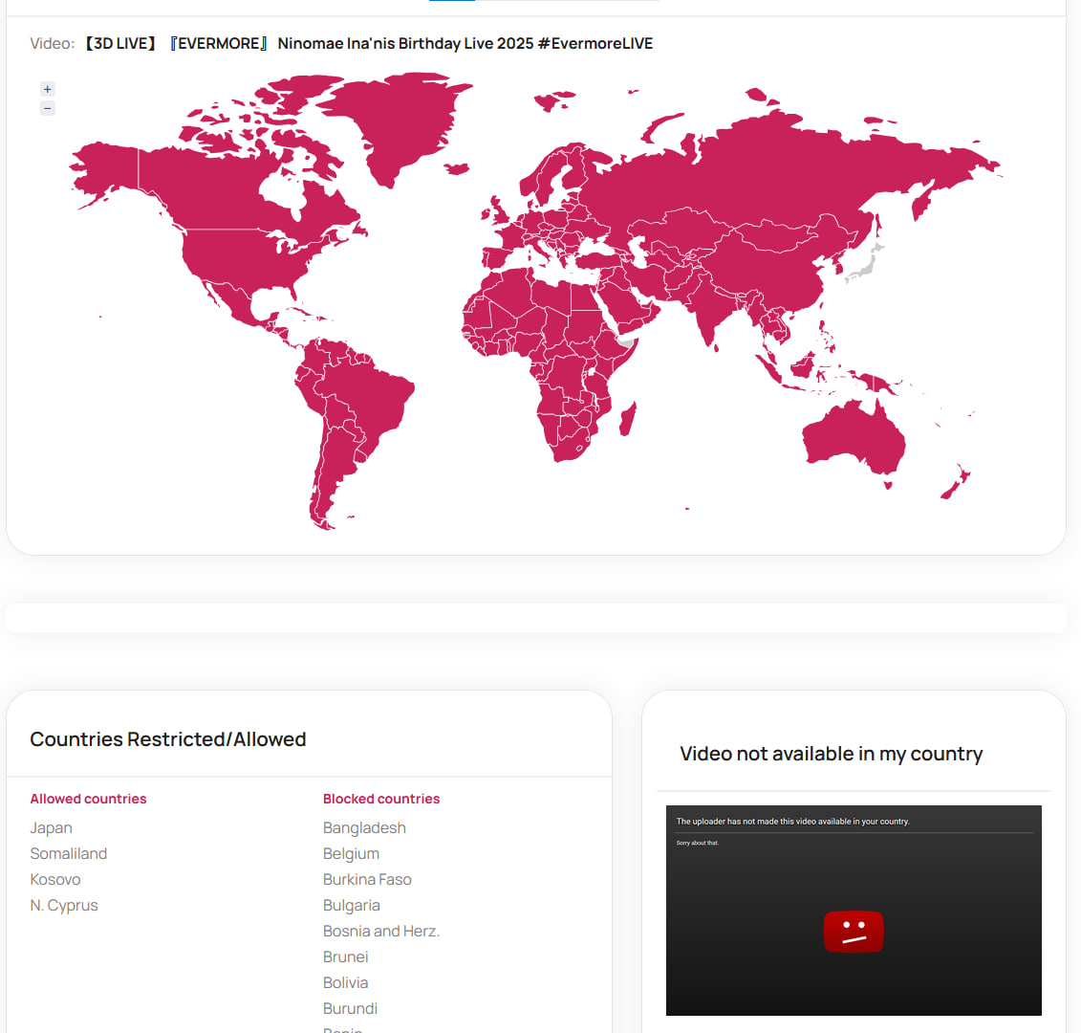The height and width of the screenshot is (1033, 1081).
Task: Click Bangladesh in Blocked countries list
Action: (364, 827)
